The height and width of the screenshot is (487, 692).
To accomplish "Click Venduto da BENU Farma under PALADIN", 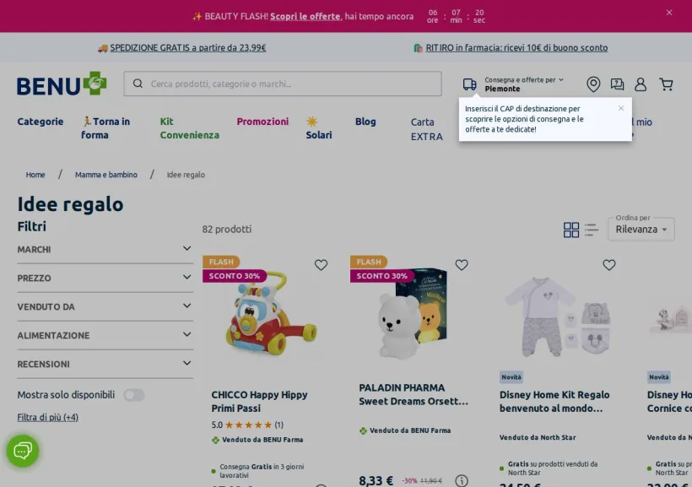I will [410, 430].
